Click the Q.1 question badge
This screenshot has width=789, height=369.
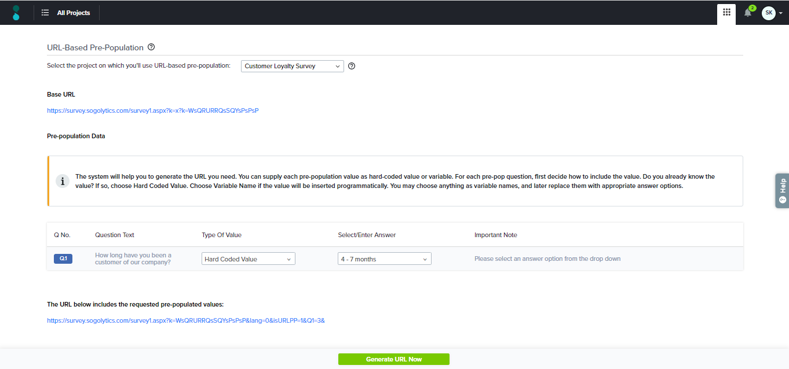tap(63, 259)
